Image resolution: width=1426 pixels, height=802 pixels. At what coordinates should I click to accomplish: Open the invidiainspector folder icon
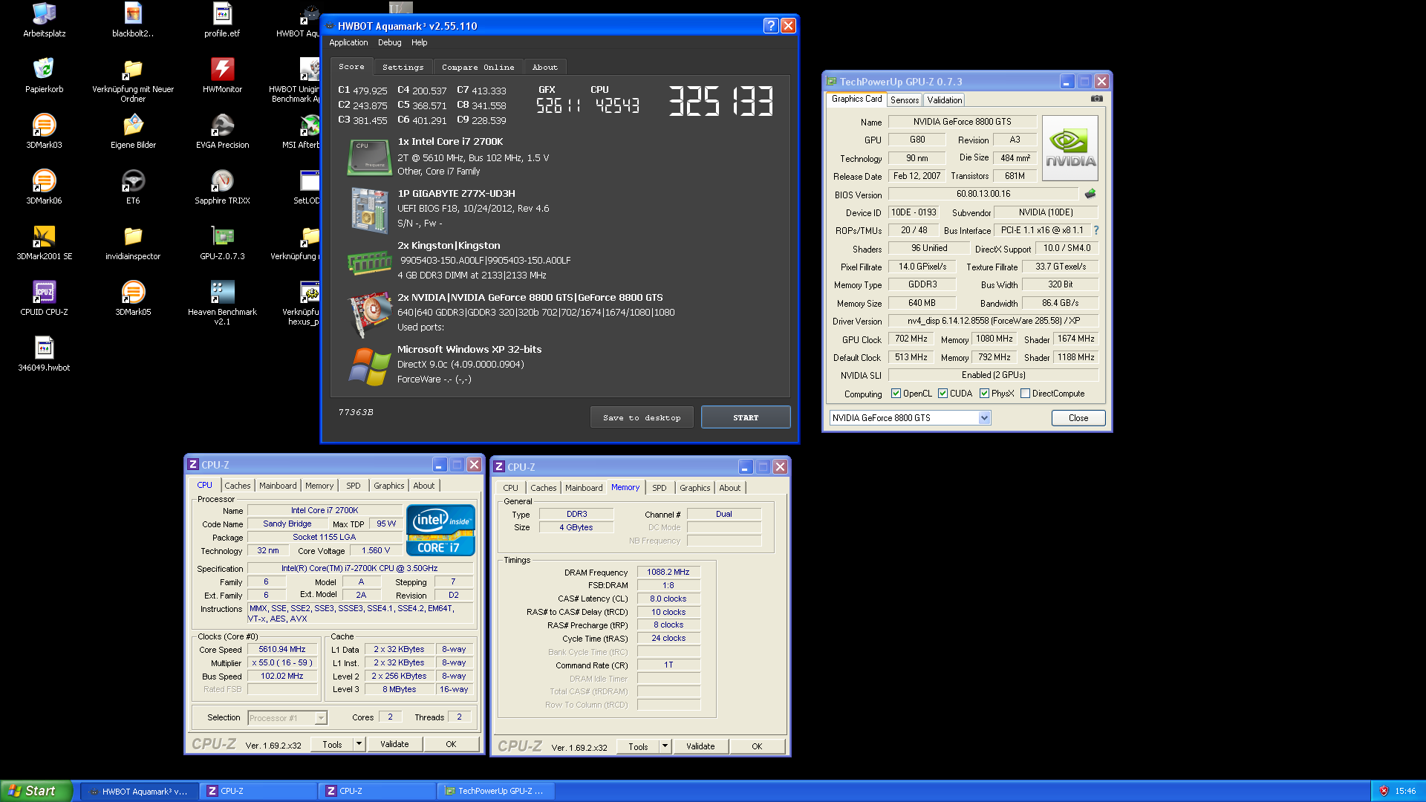click(133, 243)
